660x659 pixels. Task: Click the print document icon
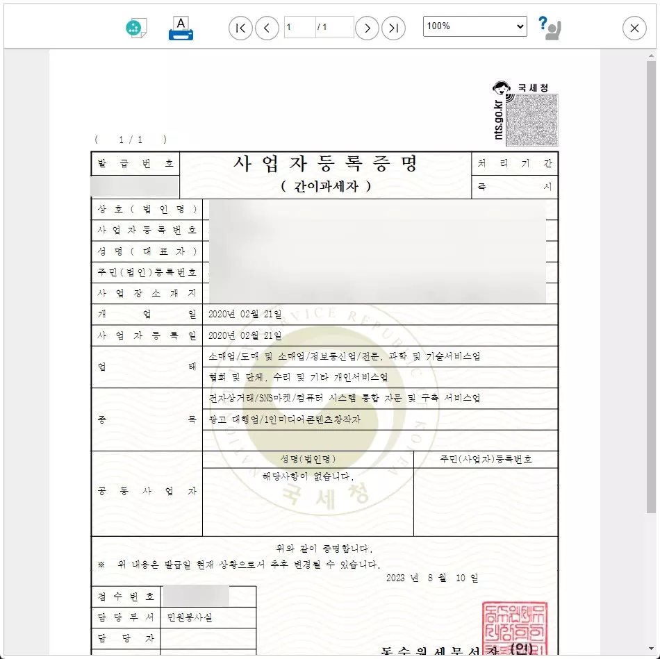(181, 28)
